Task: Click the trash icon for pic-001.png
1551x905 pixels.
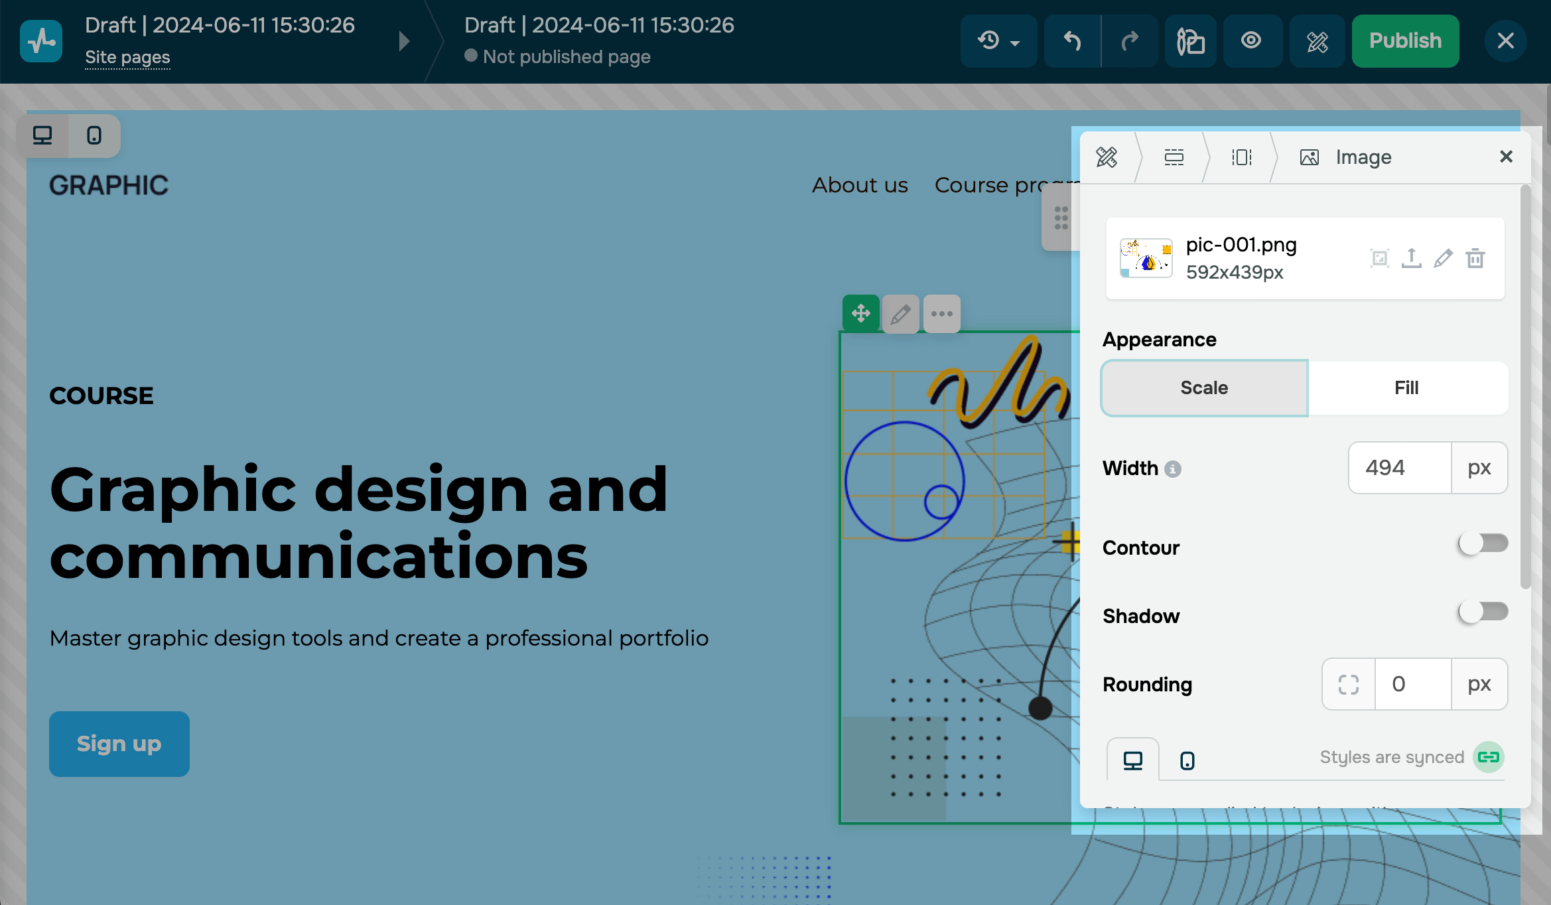Action: click(1475, 258)
